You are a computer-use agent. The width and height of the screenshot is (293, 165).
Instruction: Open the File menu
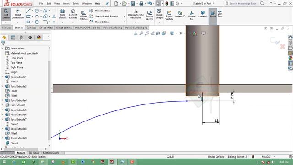click(41, 3)
